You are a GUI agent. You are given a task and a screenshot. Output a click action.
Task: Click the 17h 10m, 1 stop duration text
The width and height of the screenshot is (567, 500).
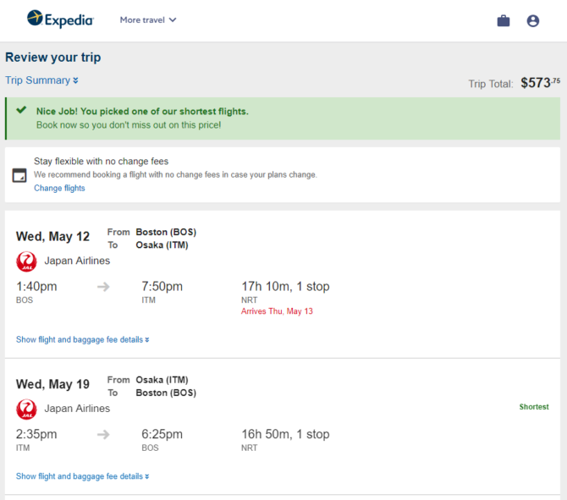(285, 286)
